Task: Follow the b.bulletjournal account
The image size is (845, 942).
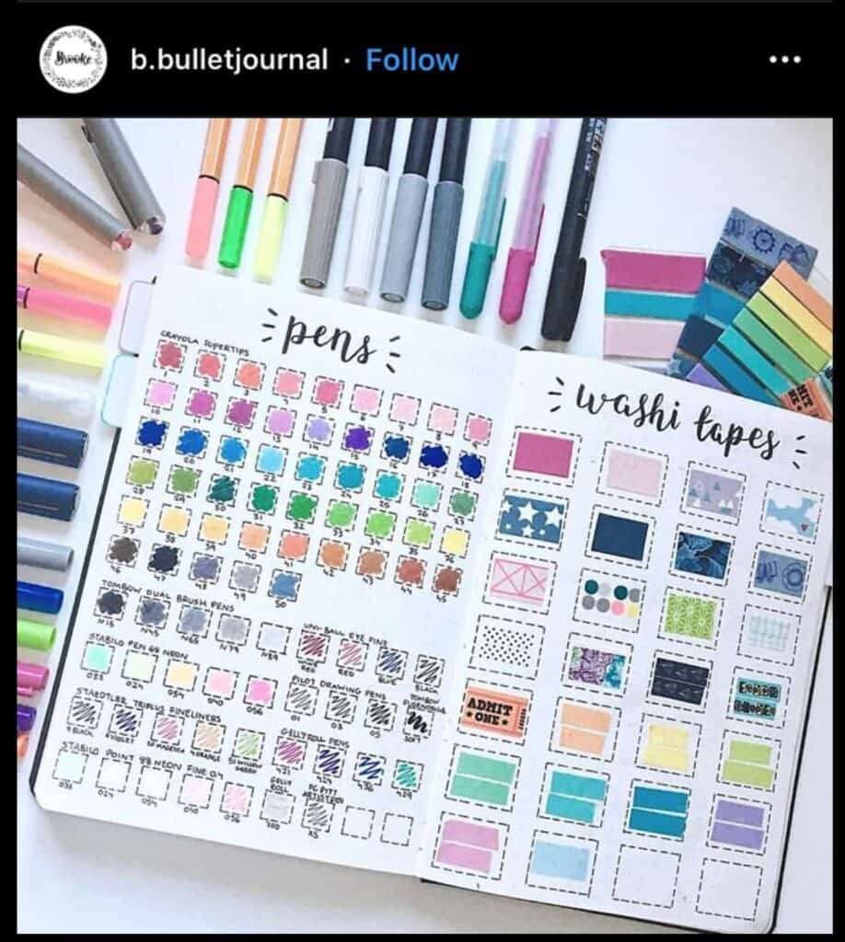Action: [x=411, y=60]
